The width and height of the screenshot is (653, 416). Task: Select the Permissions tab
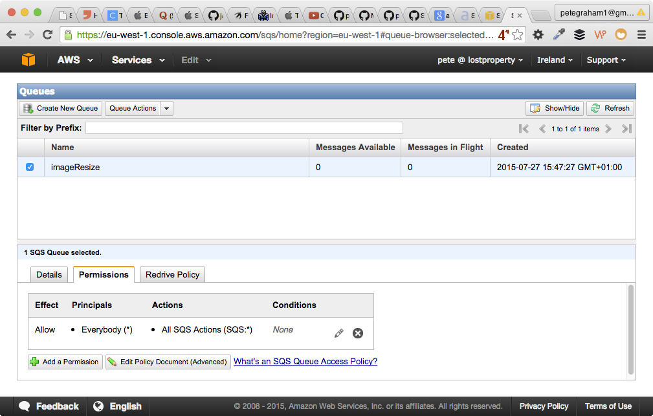click(x=104, y=274)
